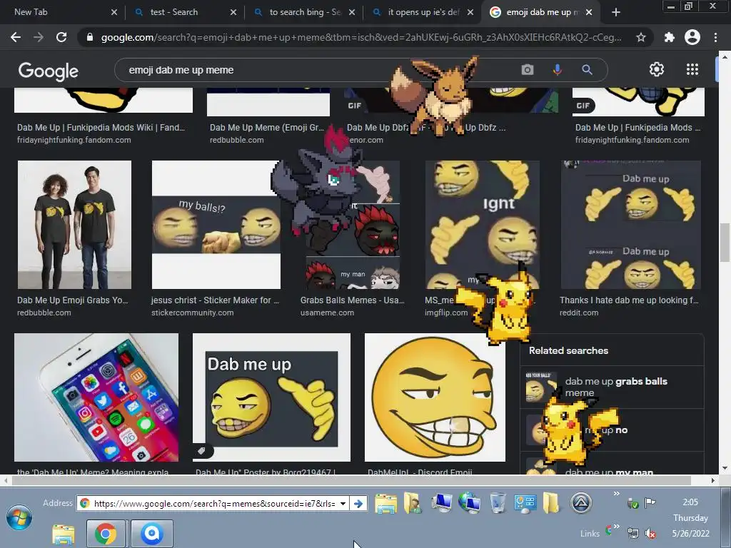Open 'Thanks I hate dab me up' reddit result
The image size is (731, 548).
(x=629, y=300)
